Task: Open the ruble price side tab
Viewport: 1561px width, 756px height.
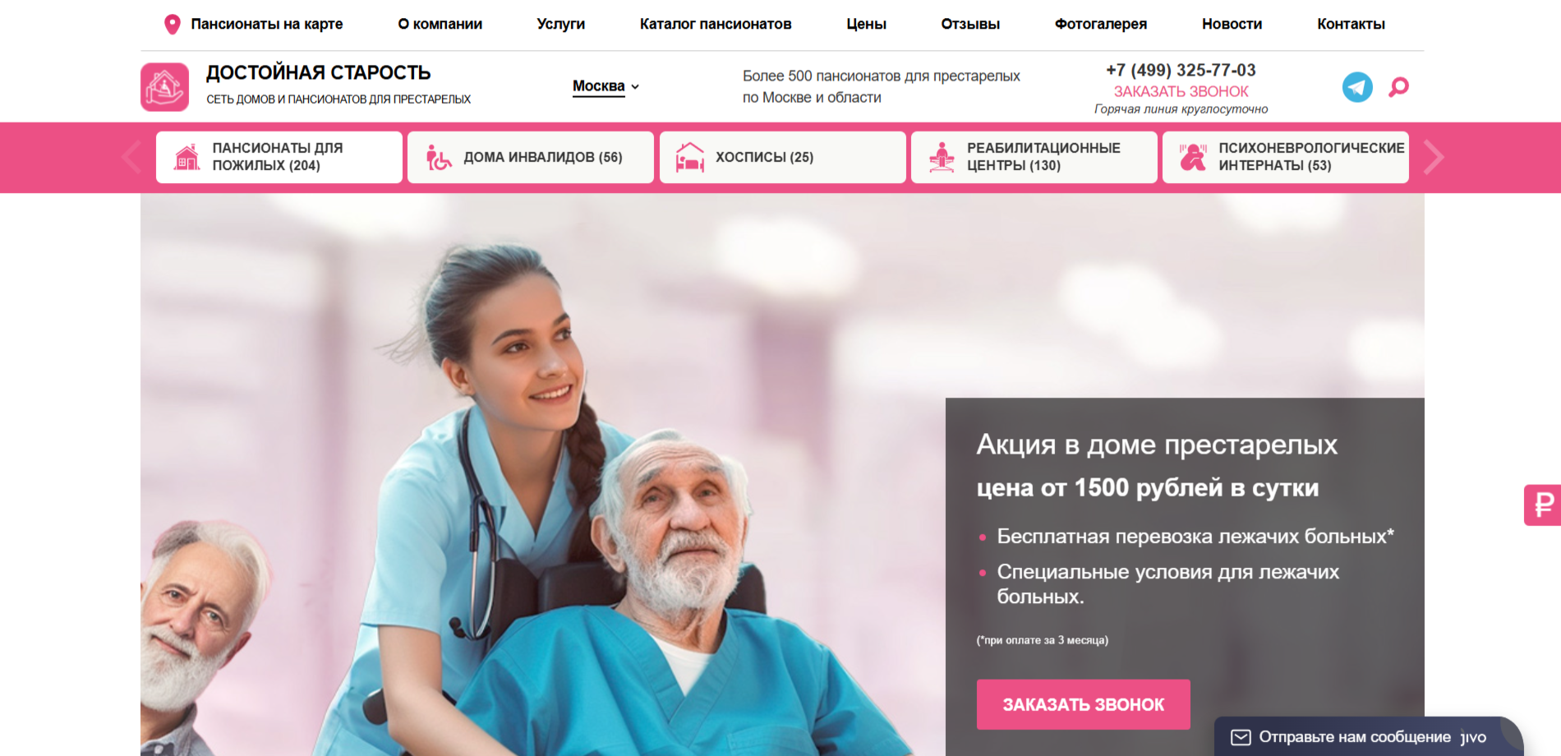Action: 1543,505
